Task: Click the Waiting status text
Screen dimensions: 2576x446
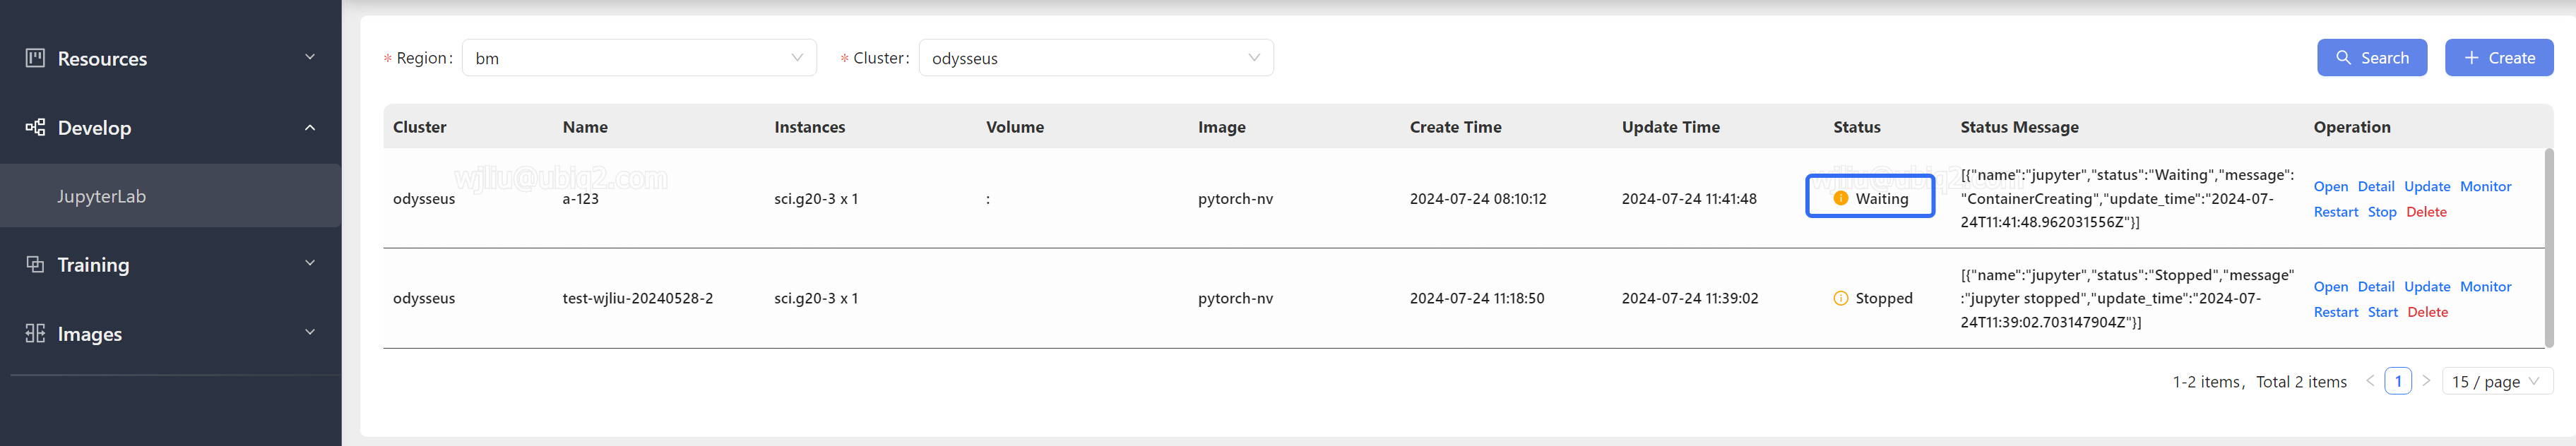Action: 1881,198
